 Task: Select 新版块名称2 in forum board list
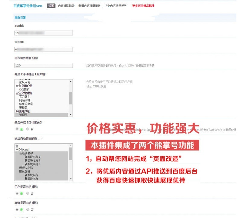32,160
